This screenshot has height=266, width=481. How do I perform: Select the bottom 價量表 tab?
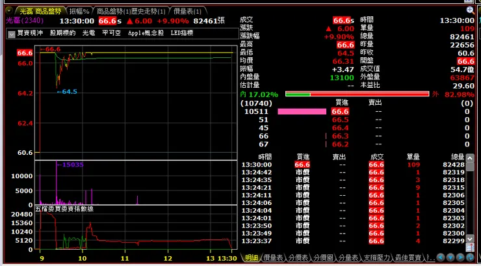point(273,258)
